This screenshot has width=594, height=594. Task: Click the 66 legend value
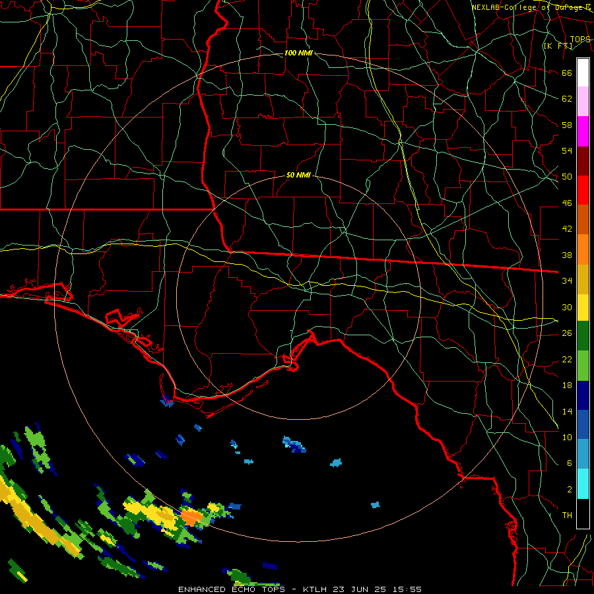567,73
